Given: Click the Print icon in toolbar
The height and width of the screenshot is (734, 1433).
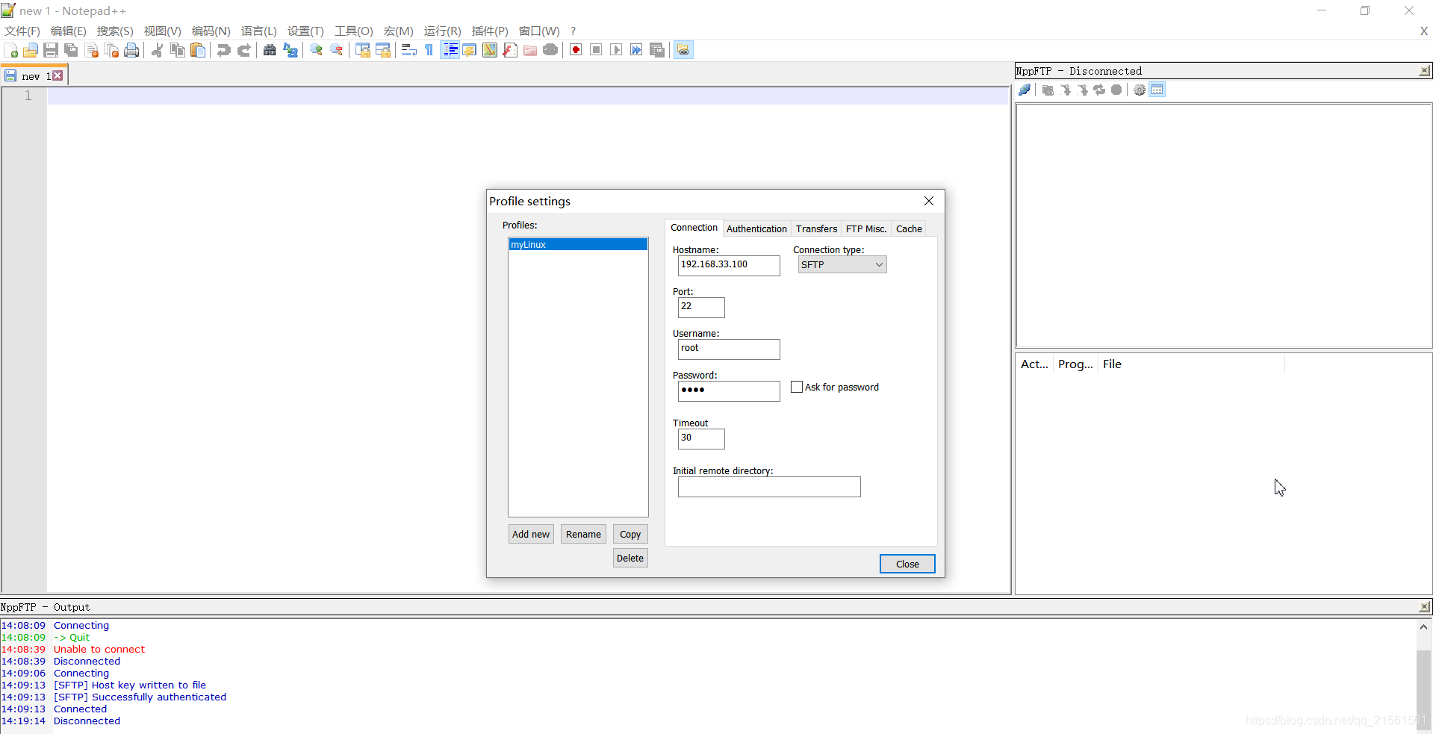Looking at the screenshot, I should tap(131, 50).
